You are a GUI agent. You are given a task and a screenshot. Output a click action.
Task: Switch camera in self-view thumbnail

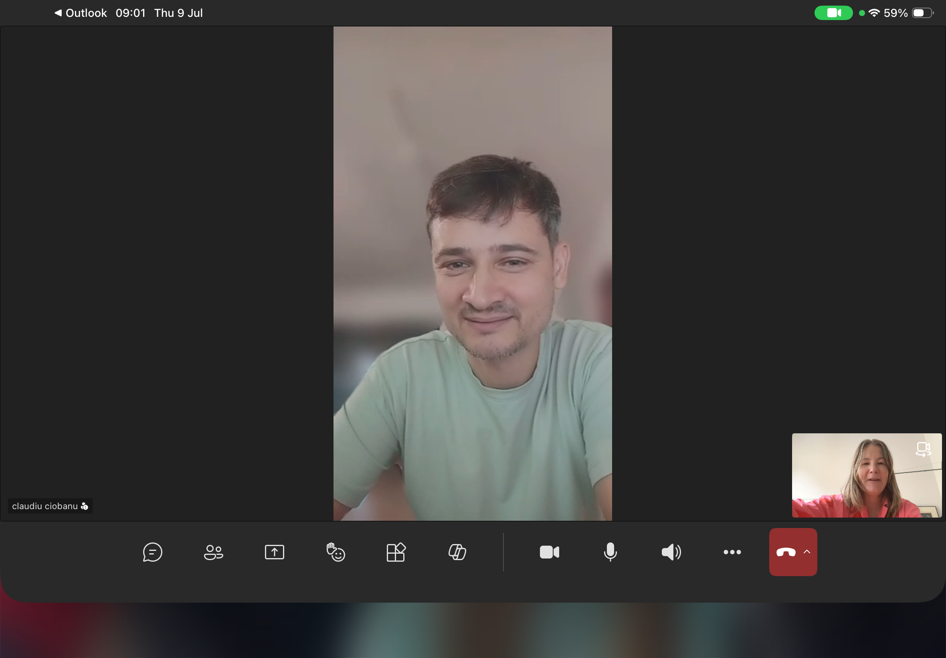tap(923, 449)
